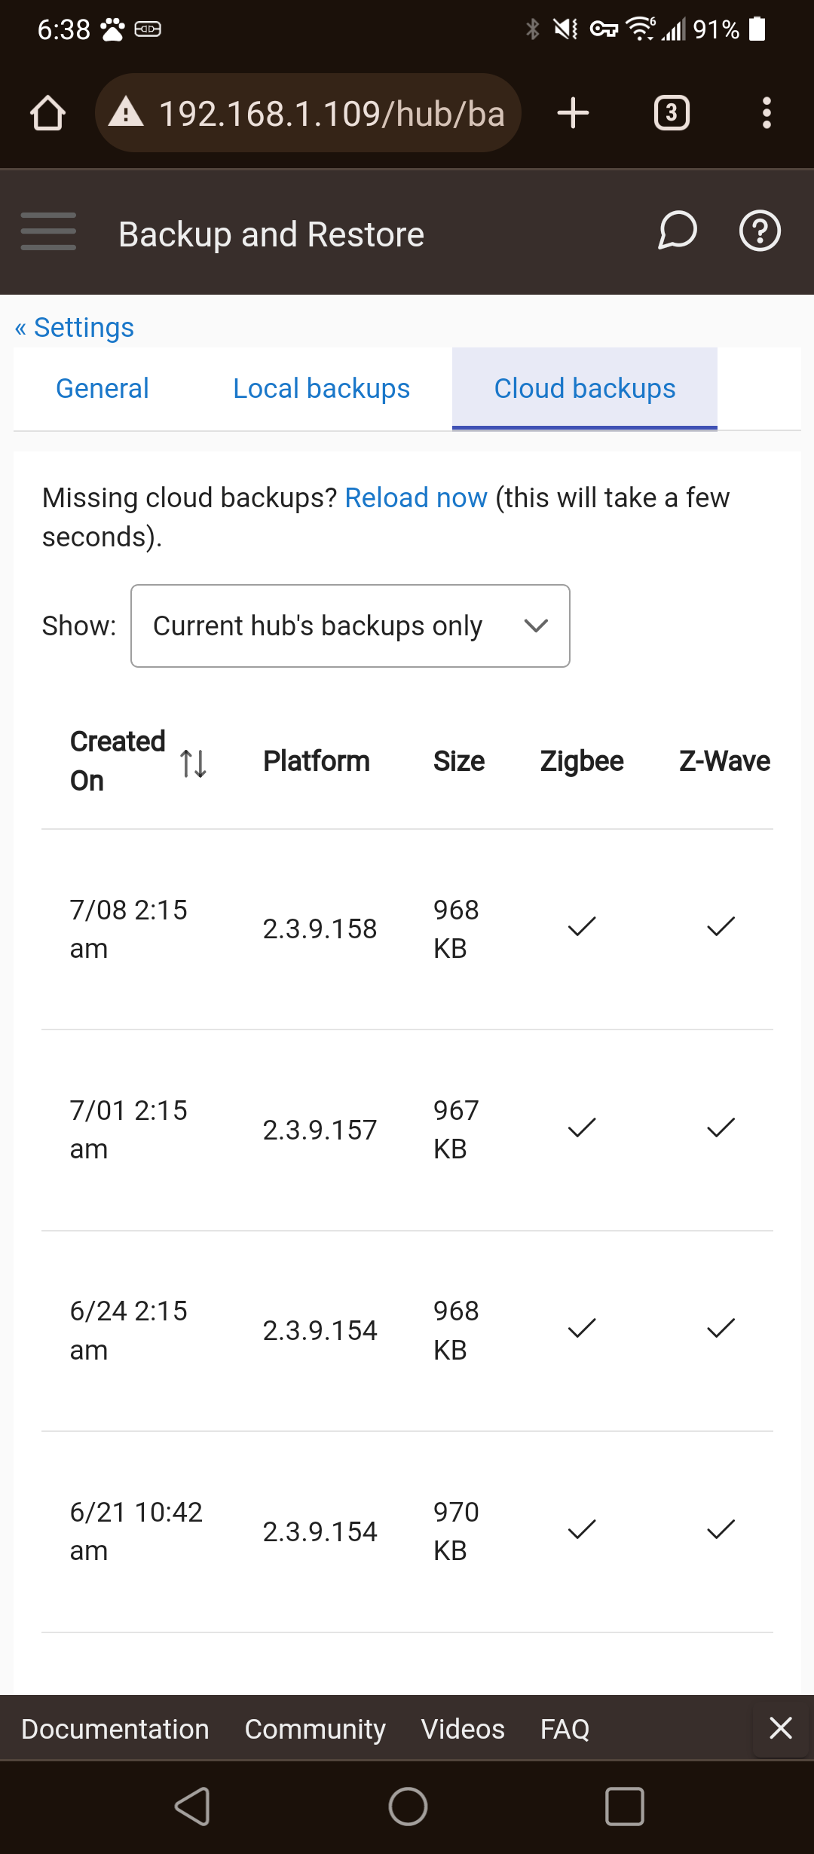Open the Community footer link
This screenshot has height=1854, width=814.
(315, 1729)
